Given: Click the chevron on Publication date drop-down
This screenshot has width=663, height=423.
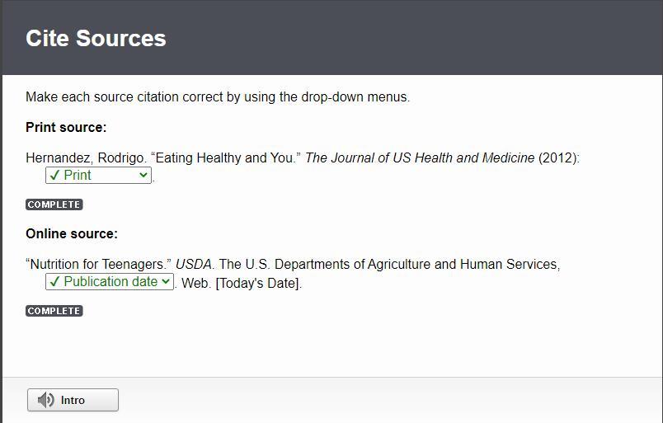Looking at the screenshot, I should 166,281.
